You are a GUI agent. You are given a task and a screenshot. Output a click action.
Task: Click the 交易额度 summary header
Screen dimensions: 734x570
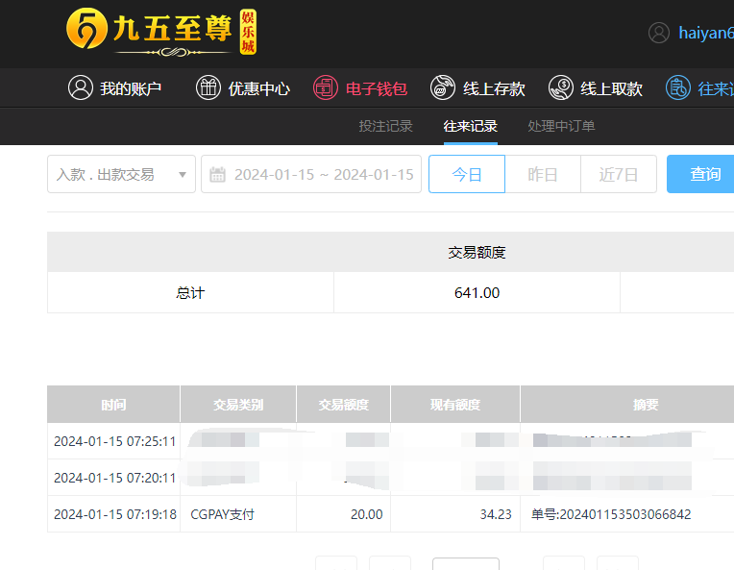(477, 253)
